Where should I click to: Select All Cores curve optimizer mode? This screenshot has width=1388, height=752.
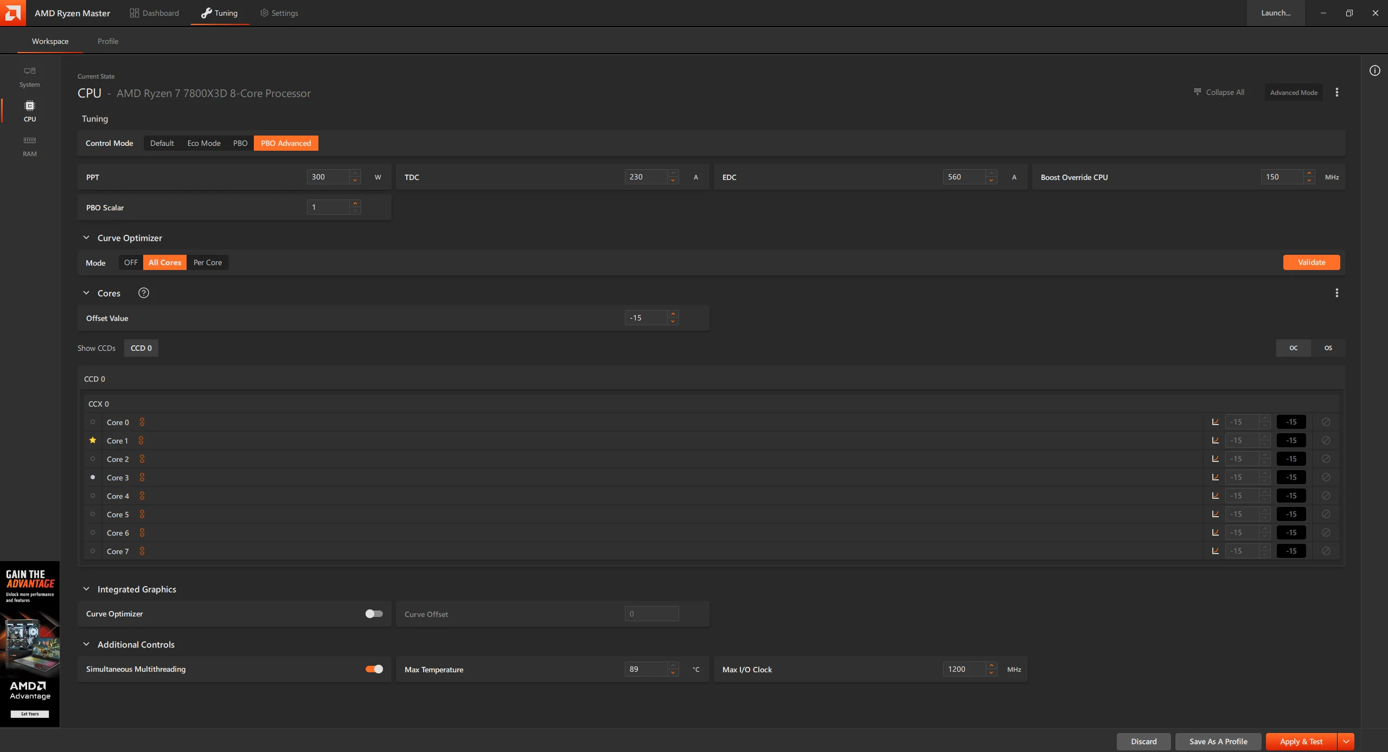[x=165, y=262]
